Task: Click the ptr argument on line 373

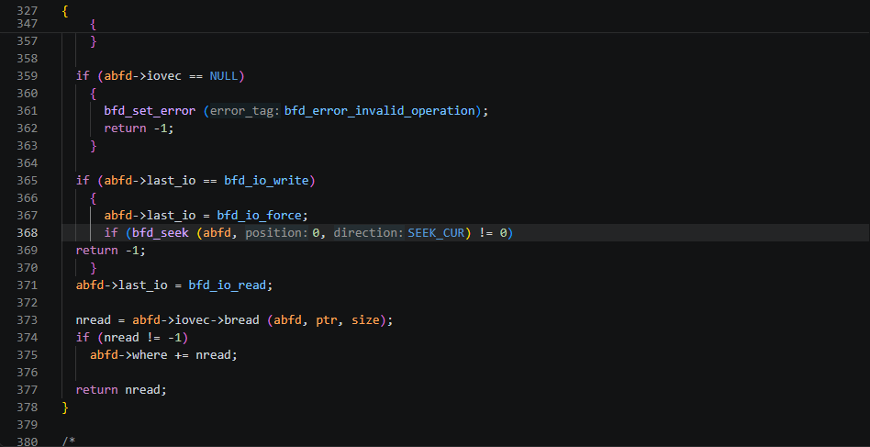Action: [327, 321]
